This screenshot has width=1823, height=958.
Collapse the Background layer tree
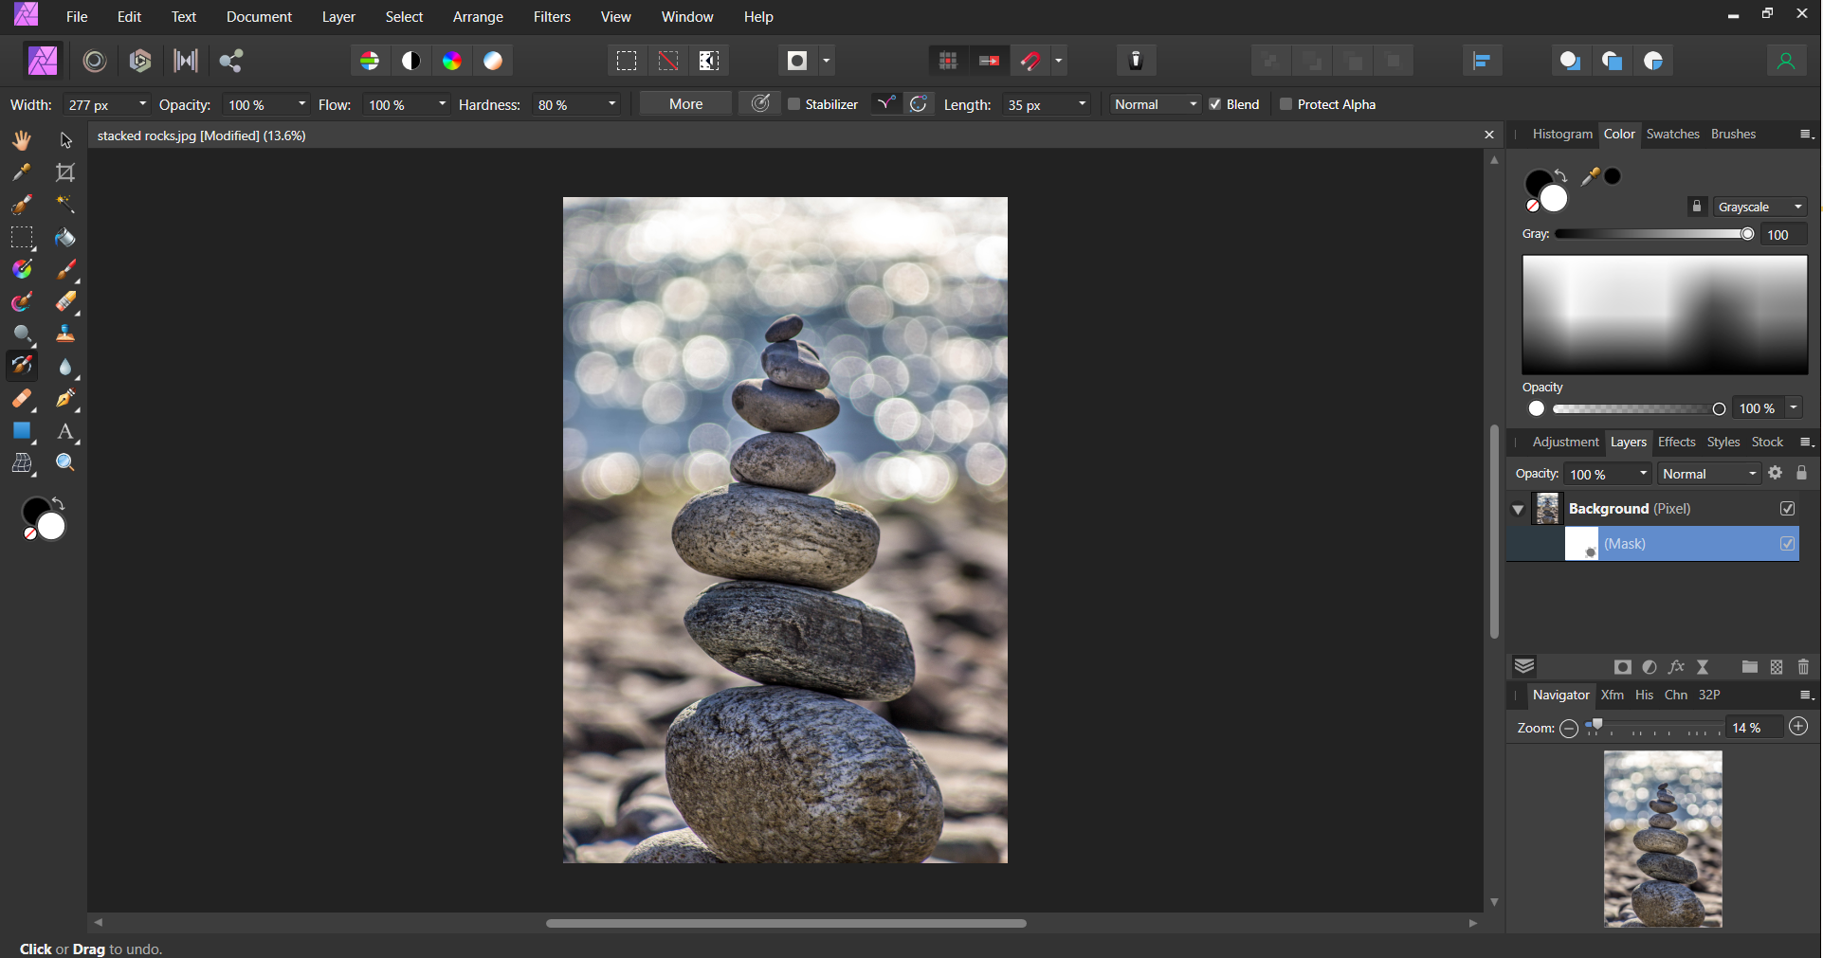tap(1518, 510)
